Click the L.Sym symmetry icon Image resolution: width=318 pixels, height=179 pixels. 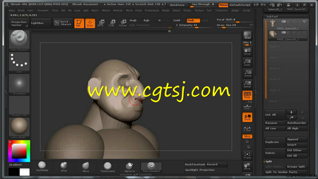[x=247, y=128]
